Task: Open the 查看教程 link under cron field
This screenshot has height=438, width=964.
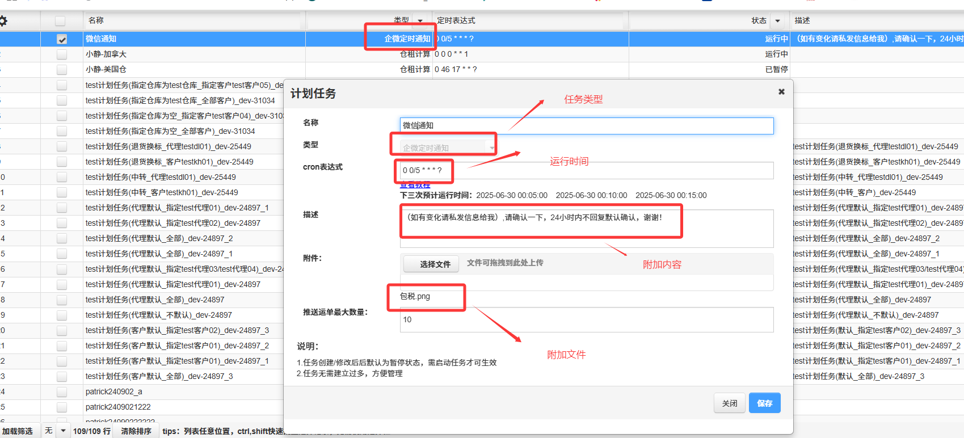Action: pos(415,185)
